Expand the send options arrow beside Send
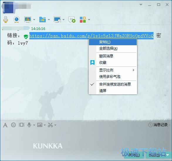172x161 pixels. pos(168,155)
